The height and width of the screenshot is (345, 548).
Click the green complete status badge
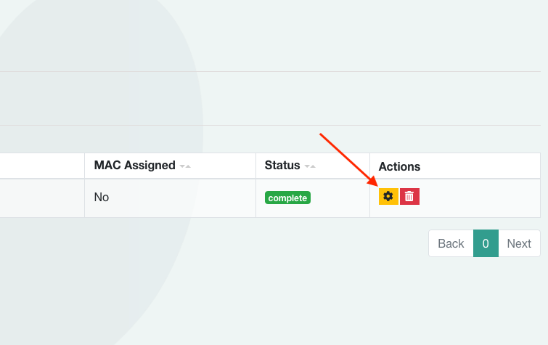pos(287,198)
